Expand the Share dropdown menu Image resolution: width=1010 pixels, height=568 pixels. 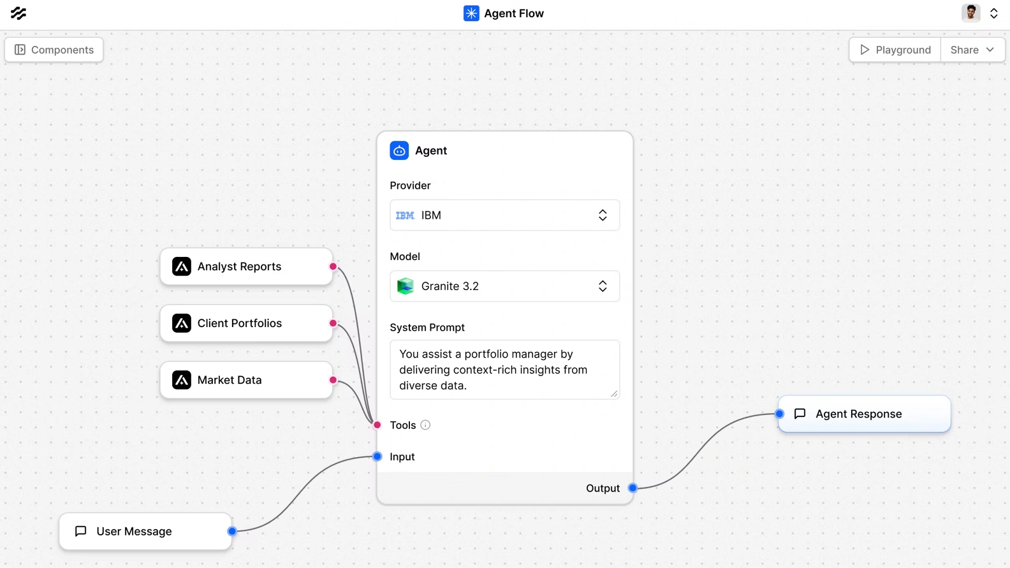pyautogui.click(x=972, y=50)
